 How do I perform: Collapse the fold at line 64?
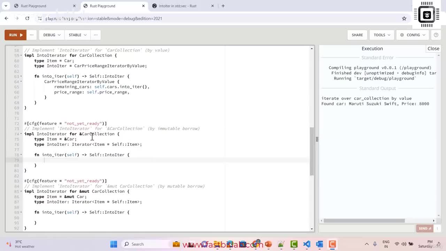point(21,82)
